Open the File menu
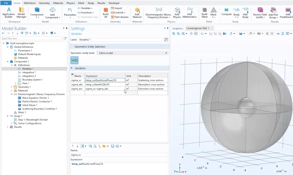293x175 pixels. coord(6,3)
